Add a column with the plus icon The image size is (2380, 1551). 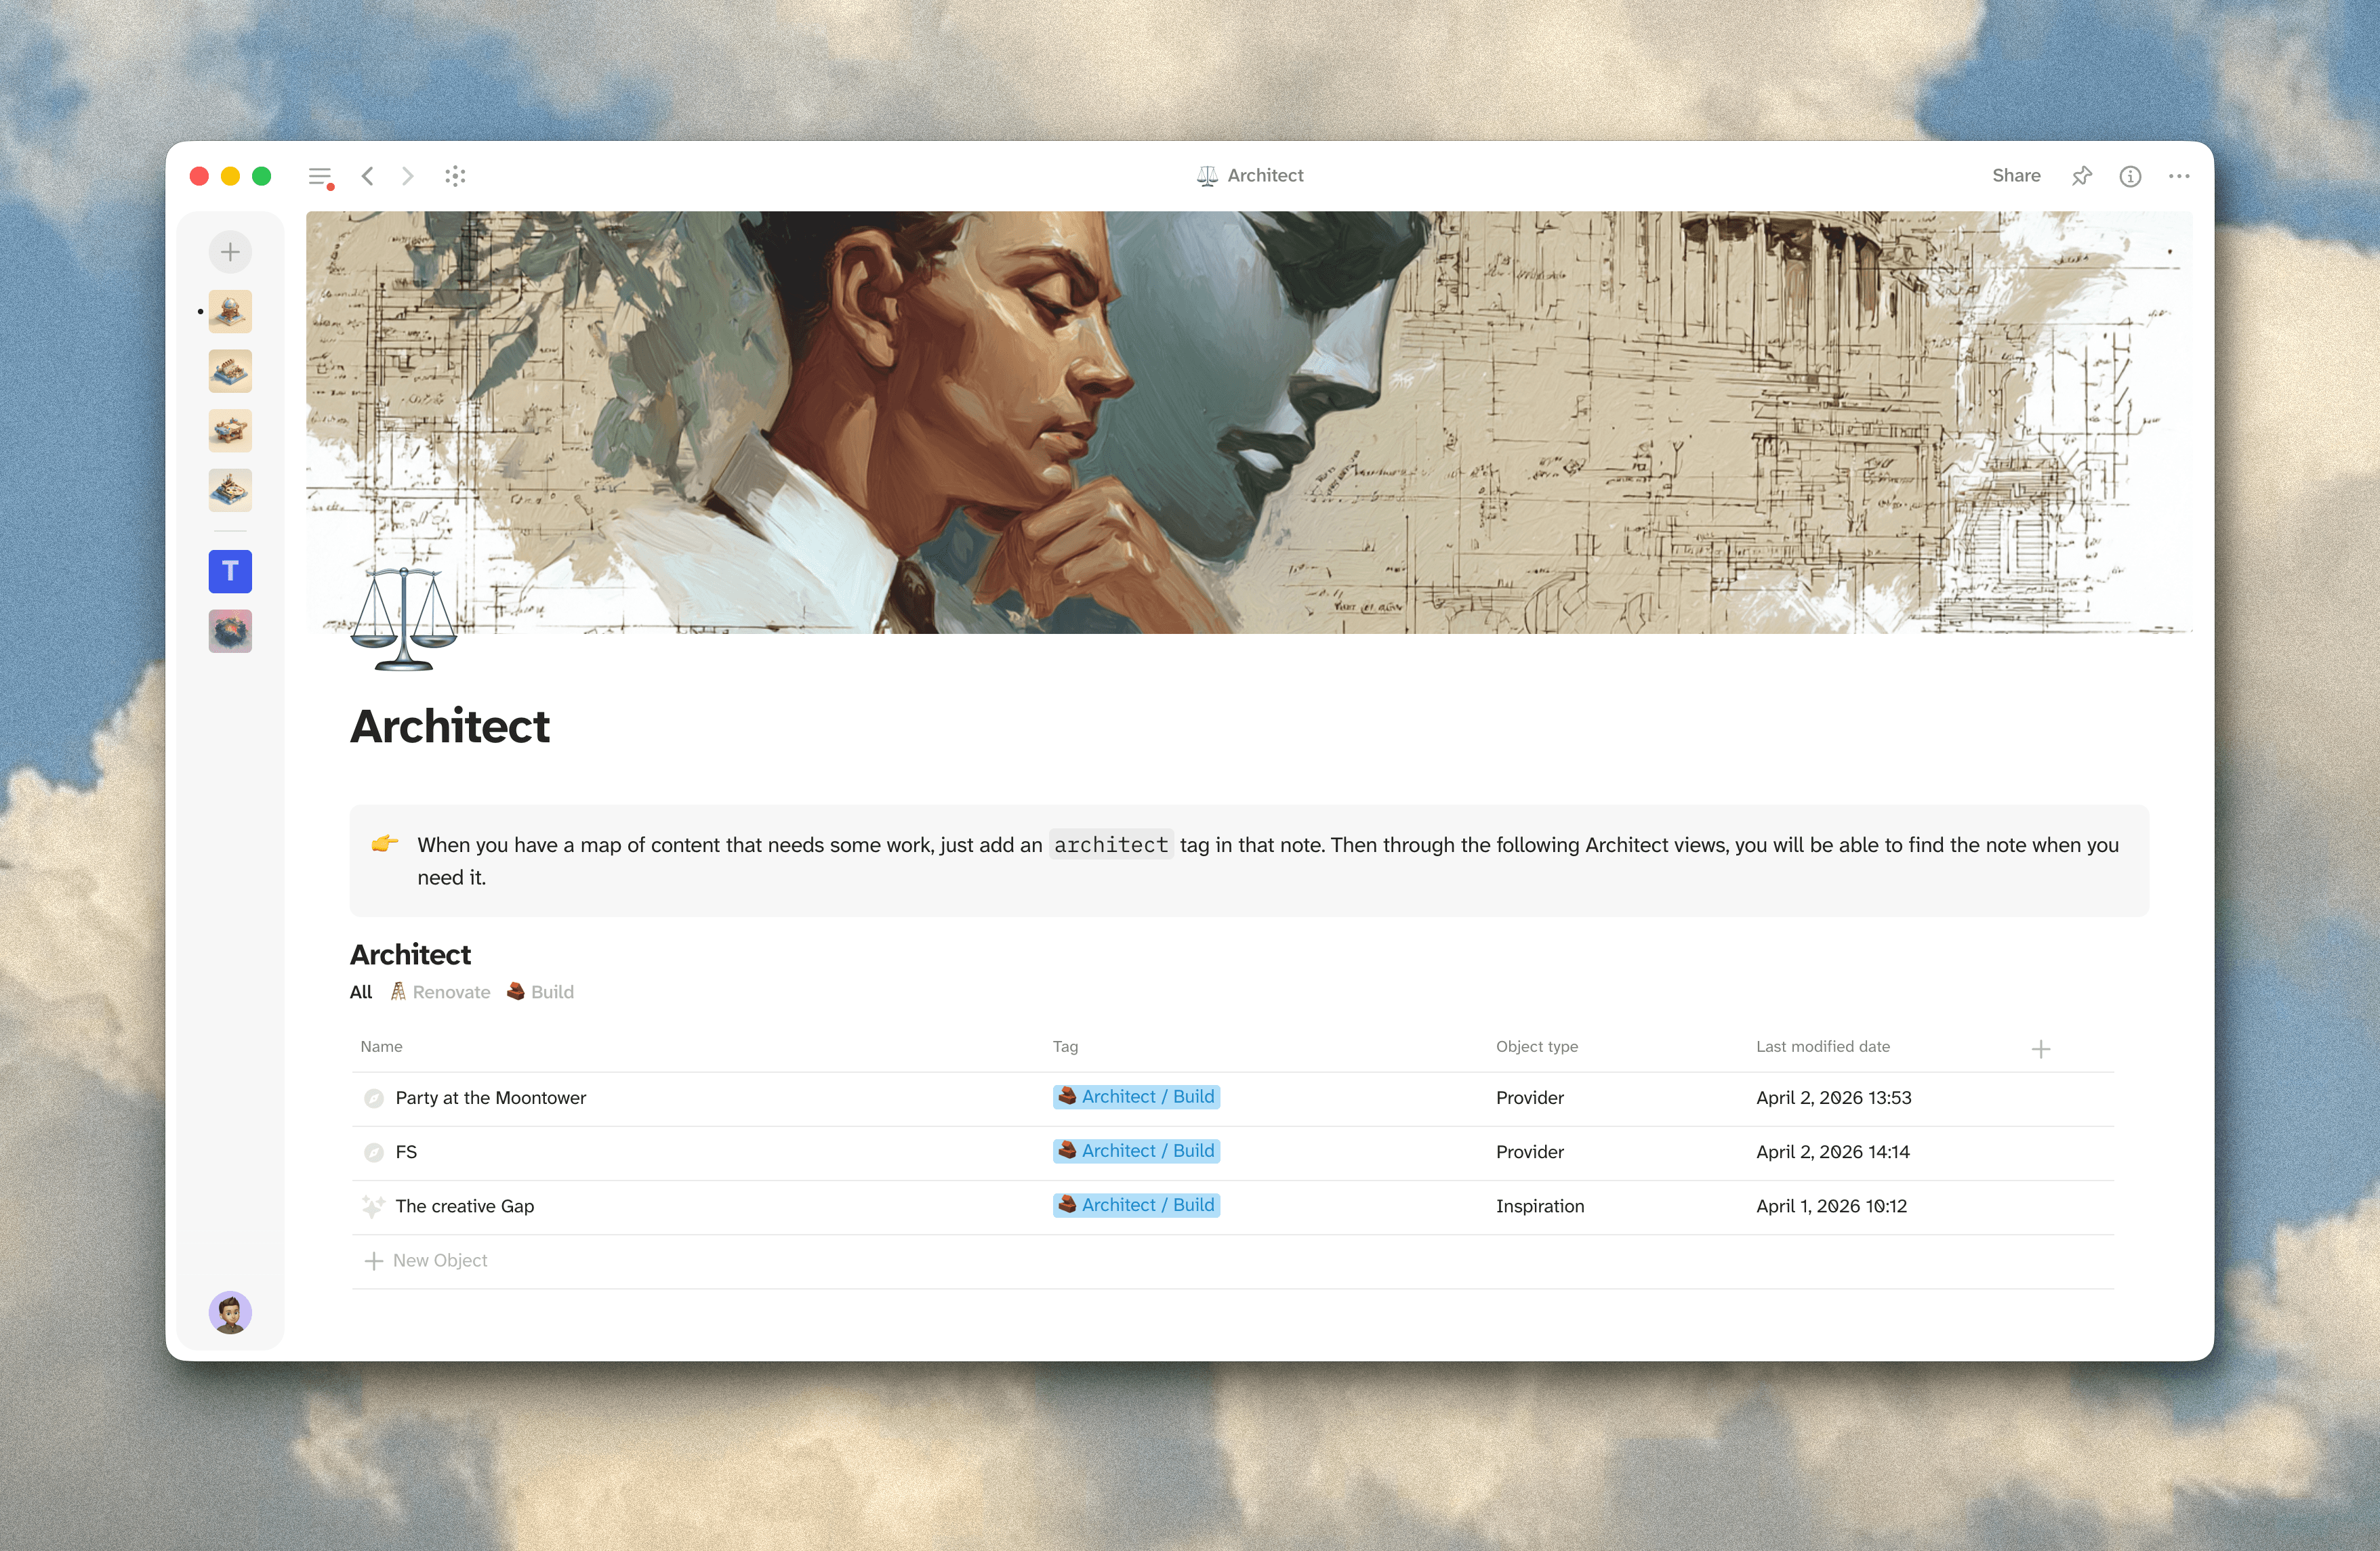(2041, 1049)
